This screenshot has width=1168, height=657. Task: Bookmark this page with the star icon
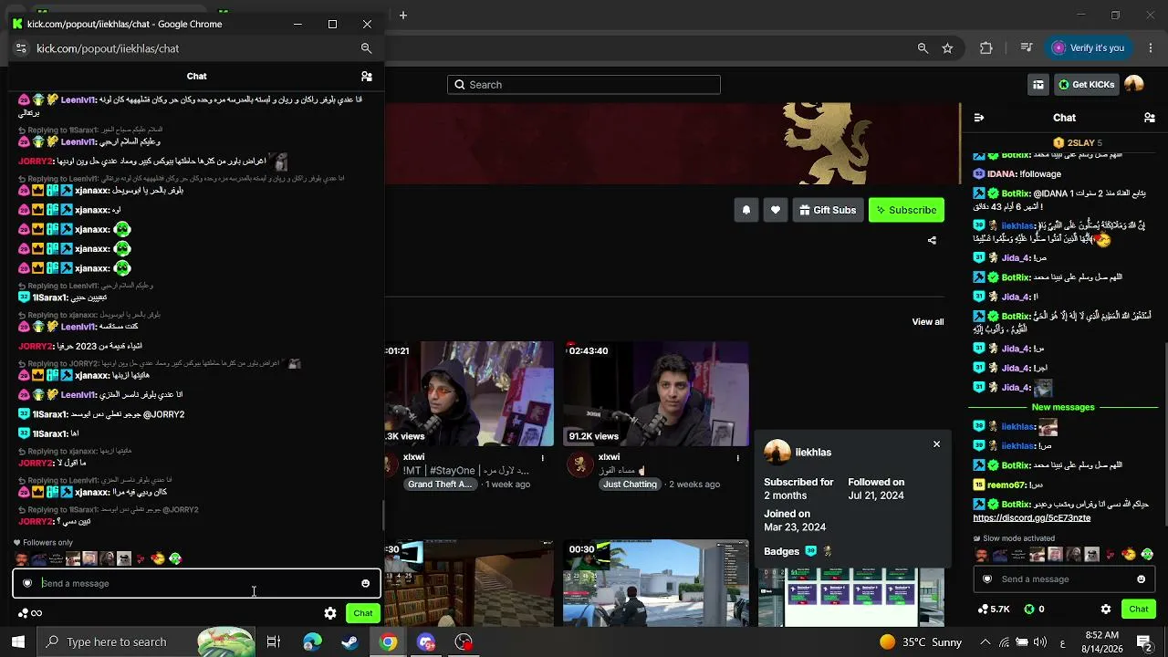pos(947,48)
